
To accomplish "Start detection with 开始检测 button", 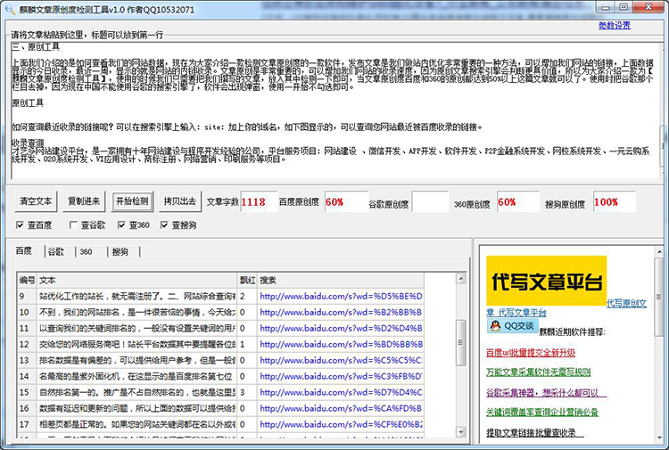I will pos(132,201).
